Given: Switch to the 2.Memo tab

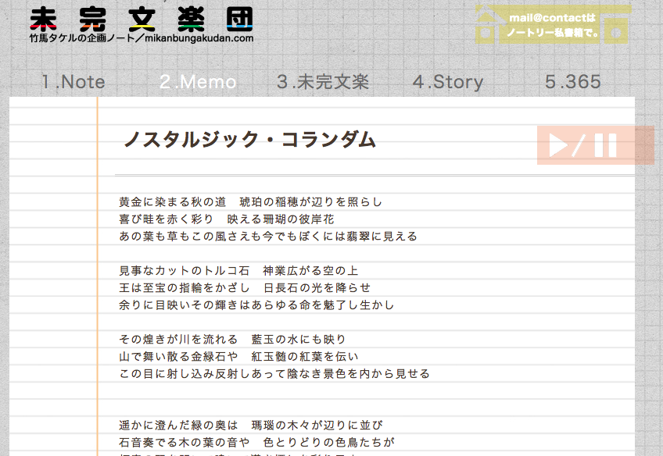Looking at the screenshot, I should pos(198,82).
